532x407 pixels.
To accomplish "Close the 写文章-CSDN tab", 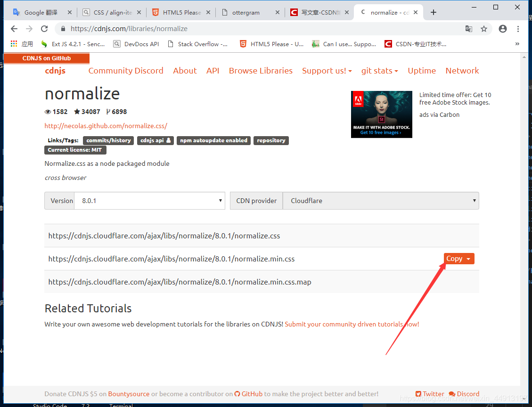I will pyautogui.click(x=346, y=13).
